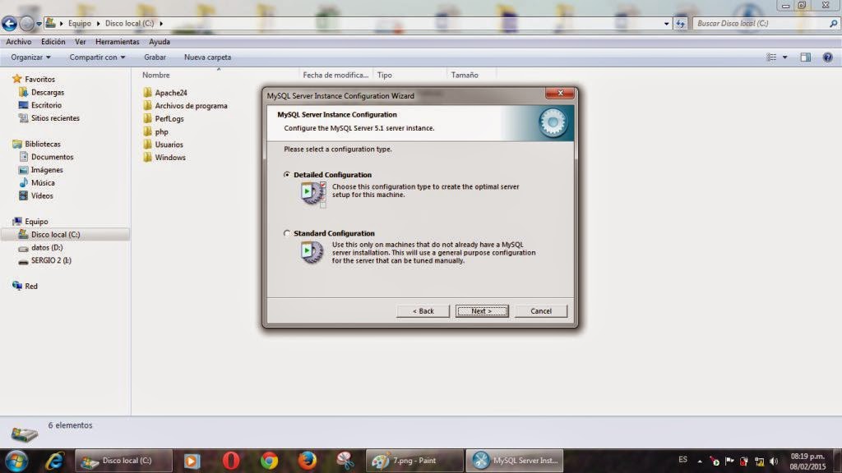Launch Google Chrome from the taskbar
Viewport: 842px width, 473px height.
[269, 461]
